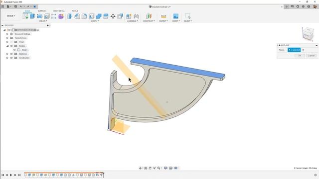
Task: Open the extensions icon near new tab
Action: [x=292, y=6]
